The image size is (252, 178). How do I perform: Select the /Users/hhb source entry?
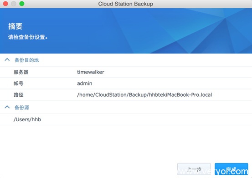[x=27, y=119]
